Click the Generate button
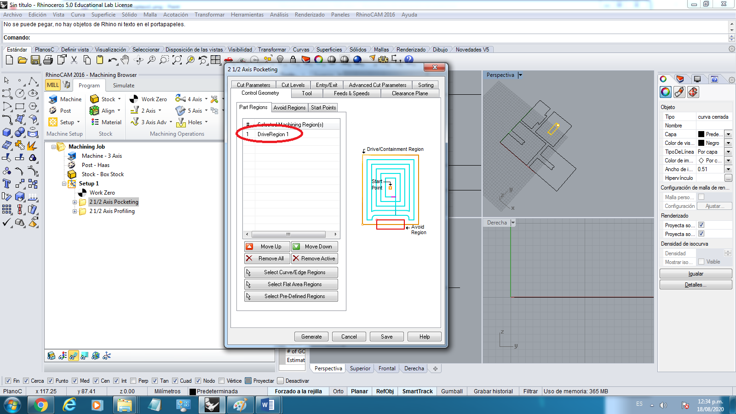736x414 pixels. 311,337
